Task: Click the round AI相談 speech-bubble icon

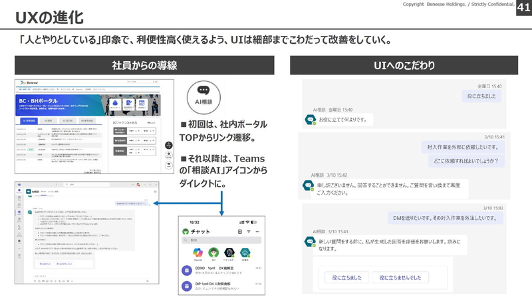Action: pos(203,97)
